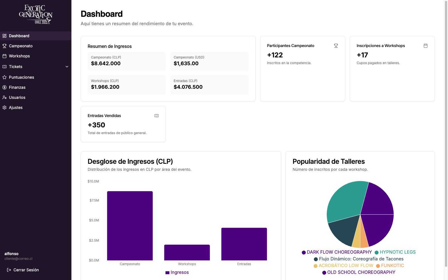Screen dimensions: 448x280
Task: Click the Puntuaciones star icon in sidebar
Action: pyautogui.click(x=4, y=77)
